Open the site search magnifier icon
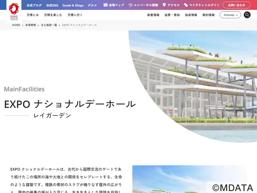Image resolution: width=257 pixels, height=193 pixels. [x=247, y=15]
